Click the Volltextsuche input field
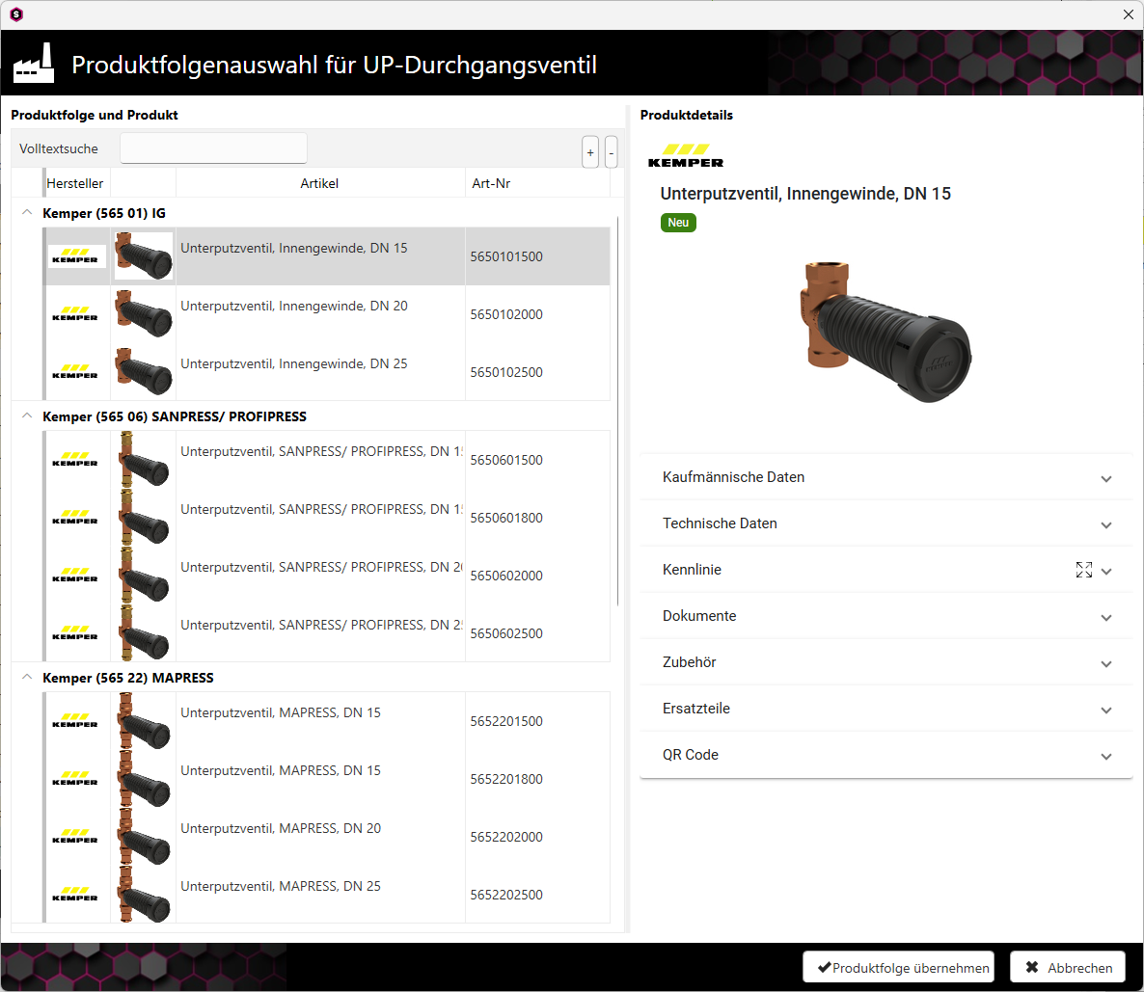The height and width of the screenshot is (992, 1144). click(213, 148)
